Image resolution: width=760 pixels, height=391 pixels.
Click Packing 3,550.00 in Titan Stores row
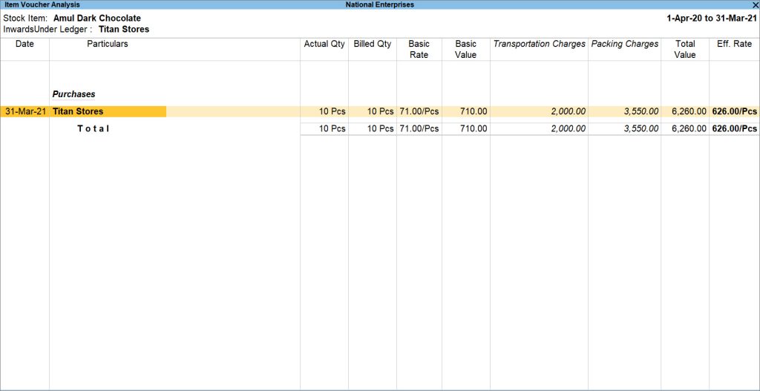click(641, 111)
